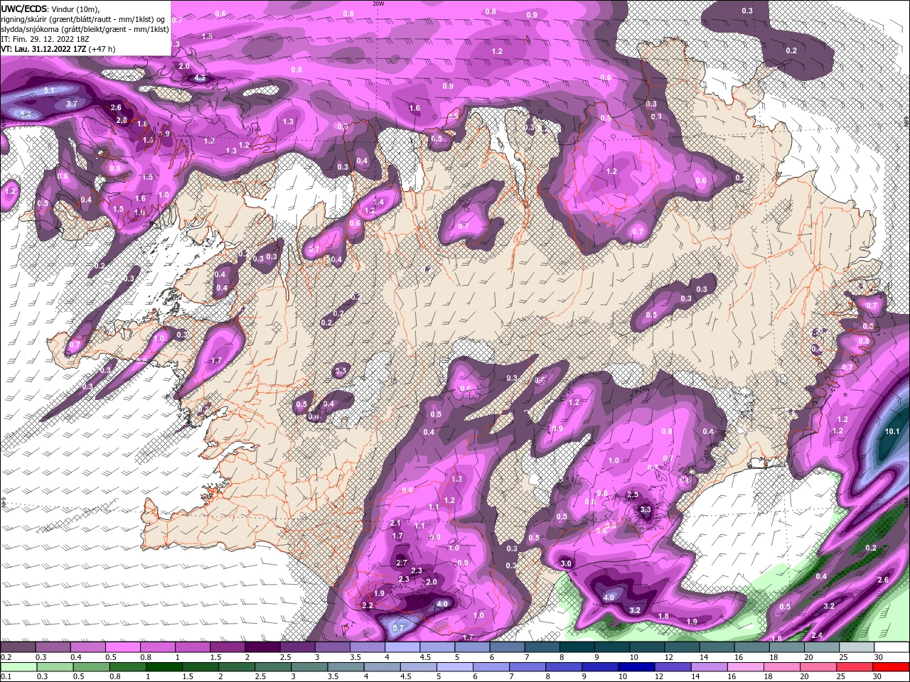Screen dimensions: 910x682
Task: Pick the dark teal 8 swatch in the upper legend
Action: 577,647
